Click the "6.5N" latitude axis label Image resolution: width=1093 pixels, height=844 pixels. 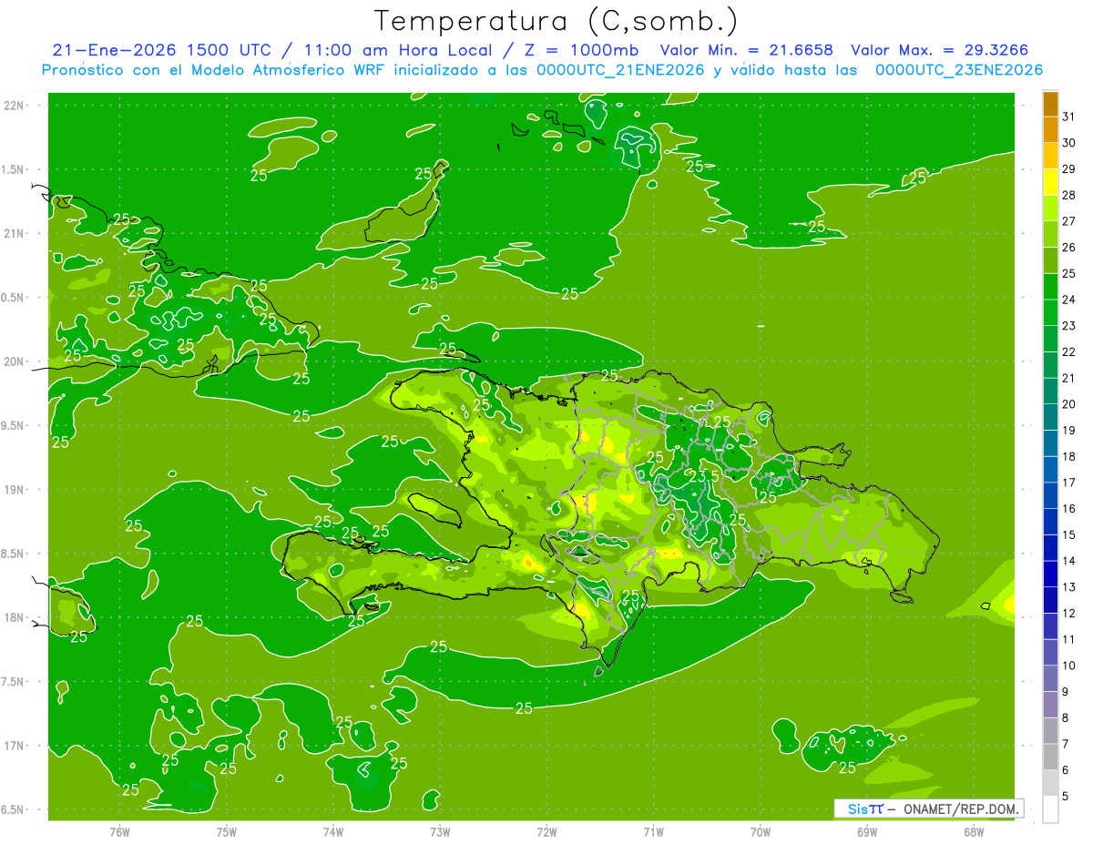[x=15, y=809]
